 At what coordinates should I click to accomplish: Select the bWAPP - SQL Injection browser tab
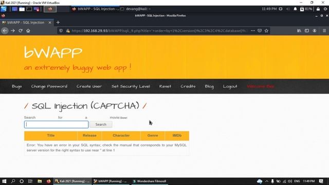(x=27, y=23)
